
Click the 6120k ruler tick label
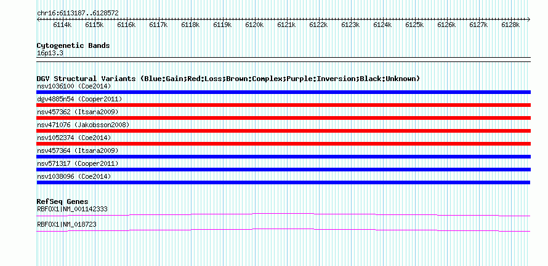click(x=254, y=25)
